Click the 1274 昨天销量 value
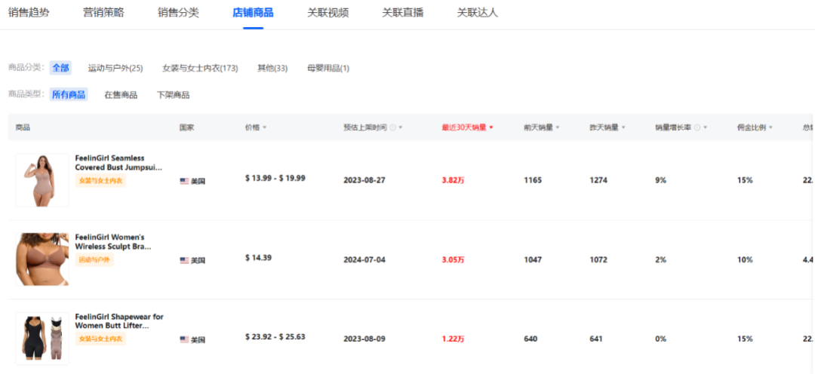 click(x=598, y=180)
